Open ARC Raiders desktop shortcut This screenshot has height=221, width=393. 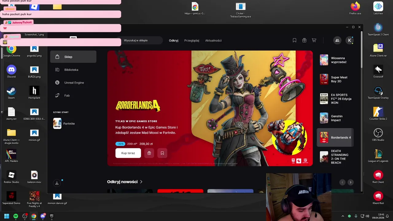11,156
